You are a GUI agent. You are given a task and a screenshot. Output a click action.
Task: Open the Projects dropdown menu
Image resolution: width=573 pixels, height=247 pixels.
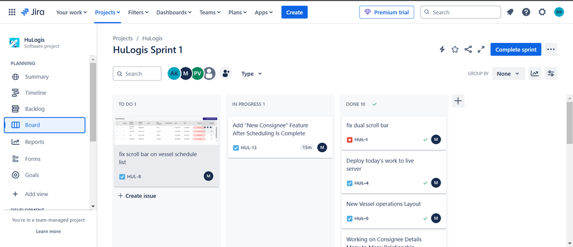pos(107,12)
